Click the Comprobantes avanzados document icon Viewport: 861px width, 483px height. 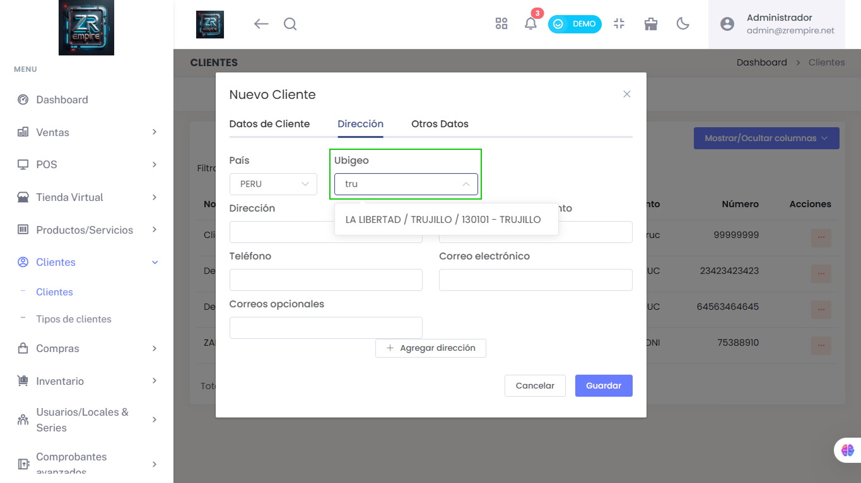[x=23, y=464]
